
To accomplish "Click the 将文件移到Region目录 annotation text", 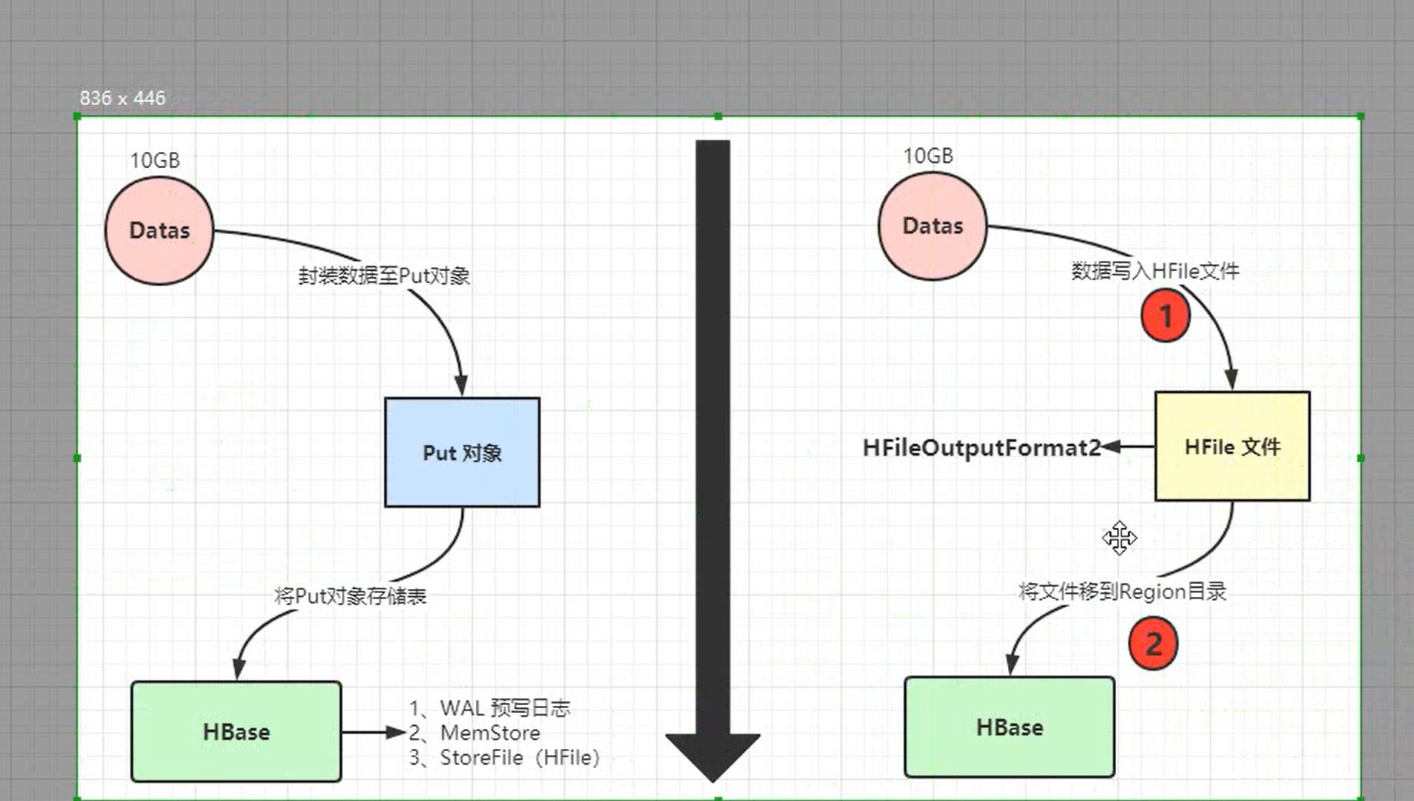I will tap(1122, 592).
